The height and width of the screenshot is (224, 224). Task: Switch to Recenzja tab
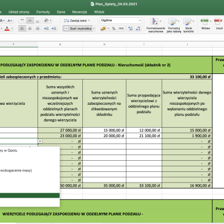pyautogui.click(x=80, y=12)
